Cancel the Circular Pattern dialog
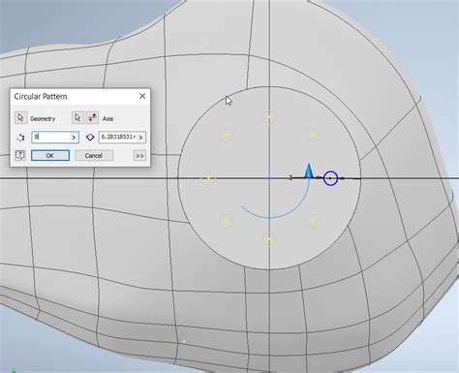 coord(94,155)
